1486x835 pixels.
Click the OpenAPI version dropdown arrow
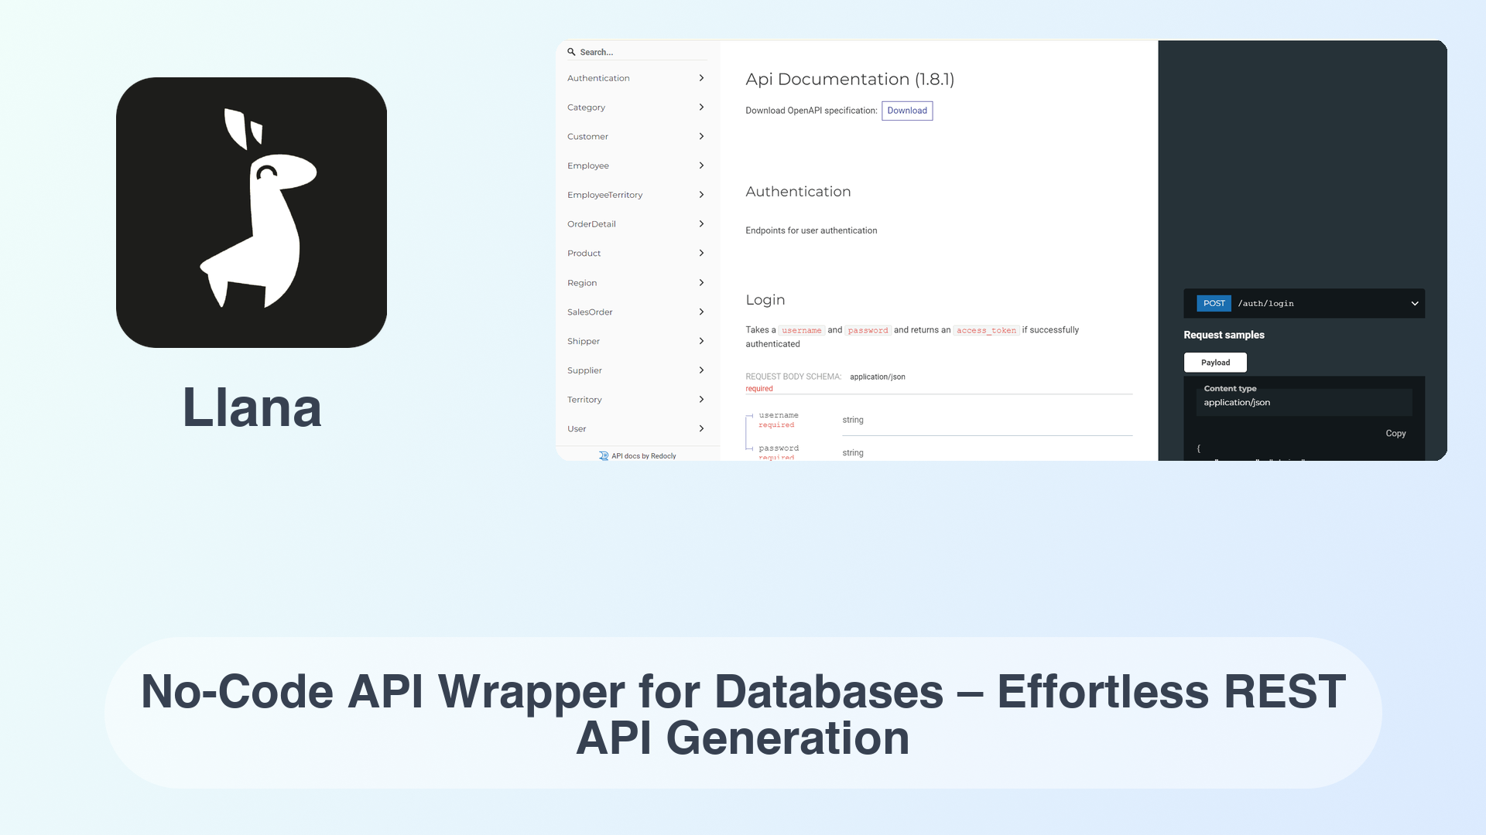click(x=1415, y=303)
